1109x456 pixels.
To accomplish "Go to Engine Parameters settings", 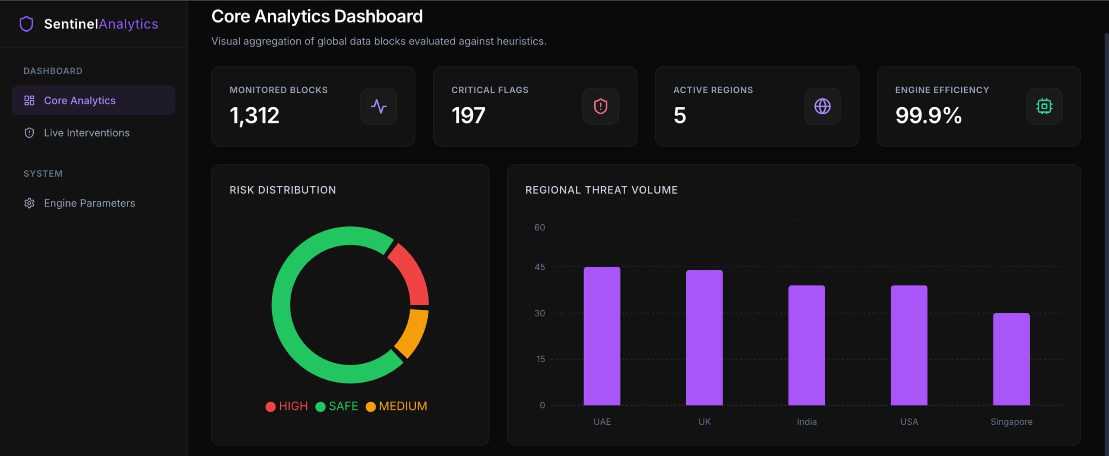I will tap(89, 203).
